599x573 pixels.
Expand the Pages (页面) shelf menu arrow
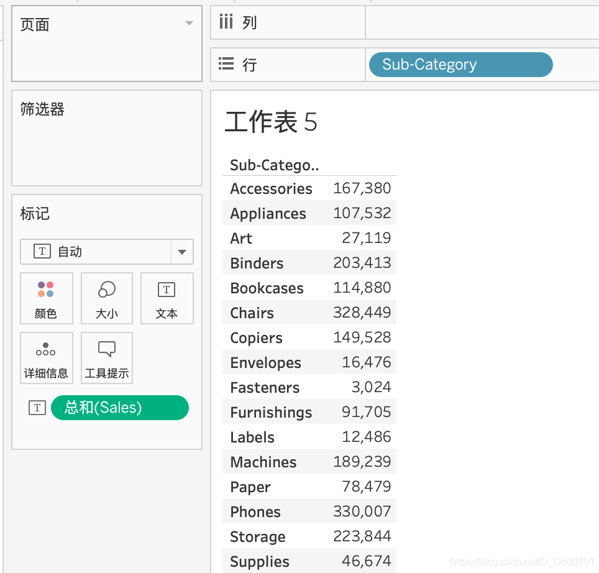pos(189,23)
